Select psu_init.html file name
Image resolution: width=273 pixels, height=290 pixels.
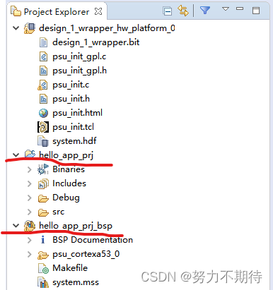78,113
